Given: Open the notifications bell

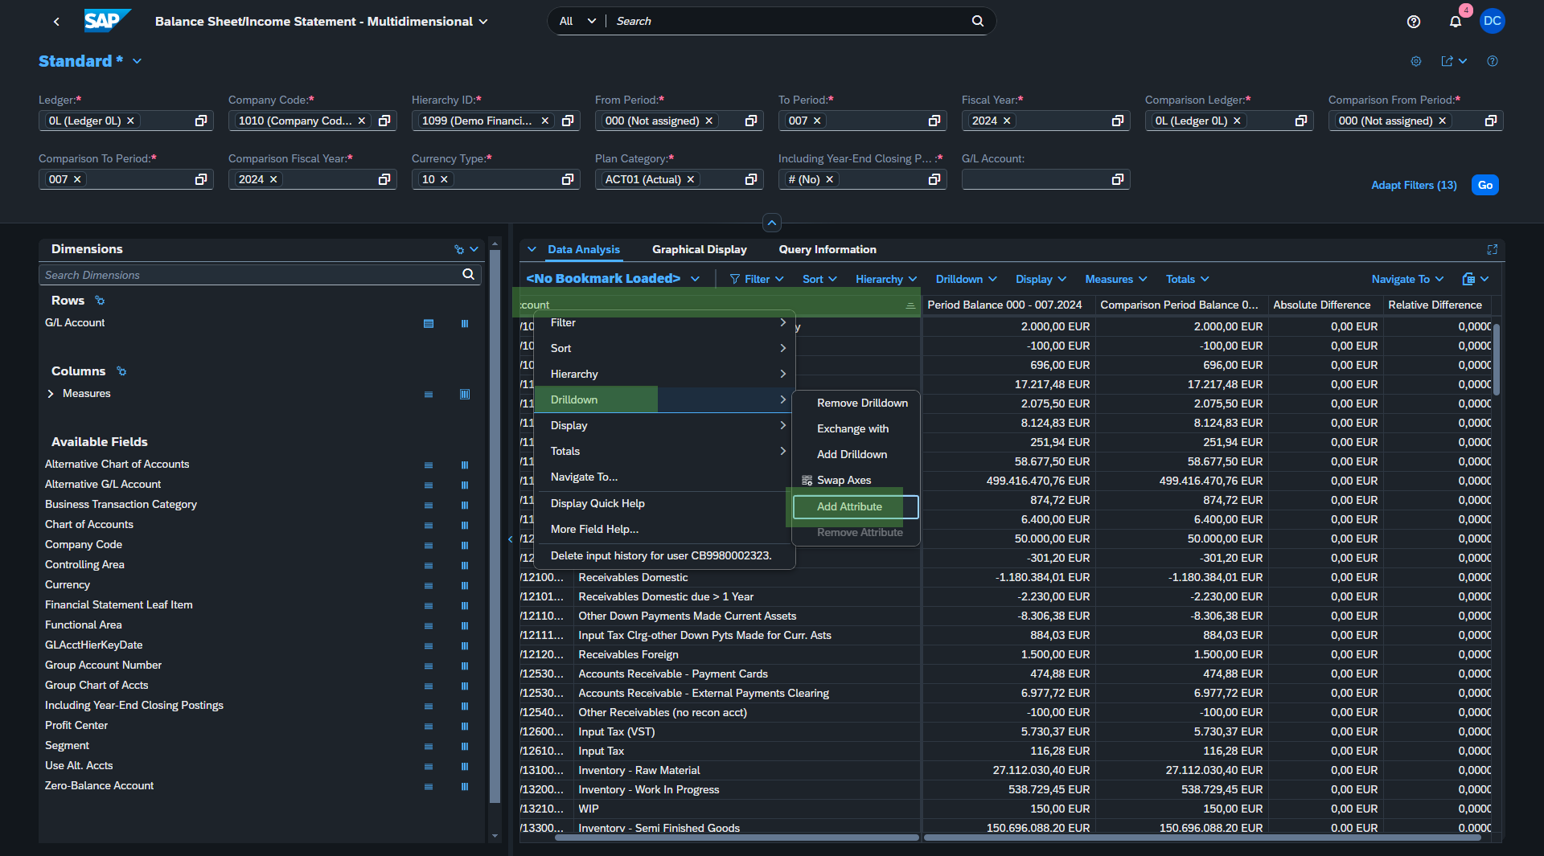Looking at the screenshot, I should (1456, 22).
